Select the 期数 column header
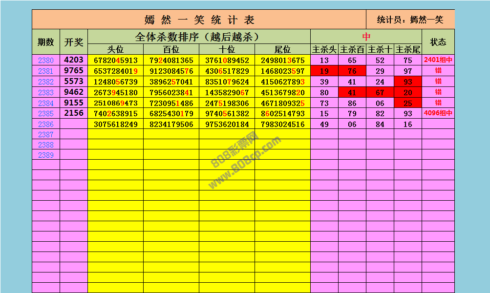490x293 pixels. pos(45,42)
